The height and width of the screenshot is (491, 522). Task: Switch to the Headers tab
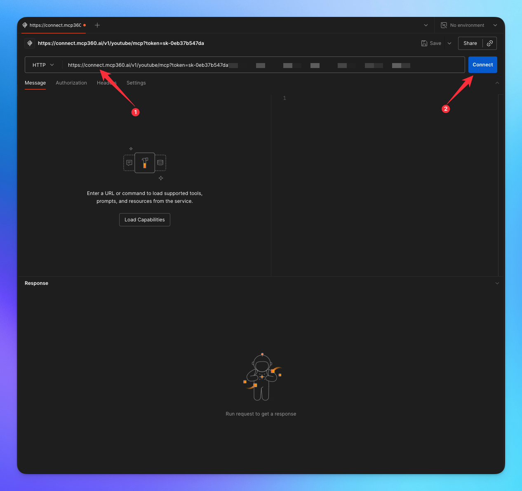click(106, 83)
